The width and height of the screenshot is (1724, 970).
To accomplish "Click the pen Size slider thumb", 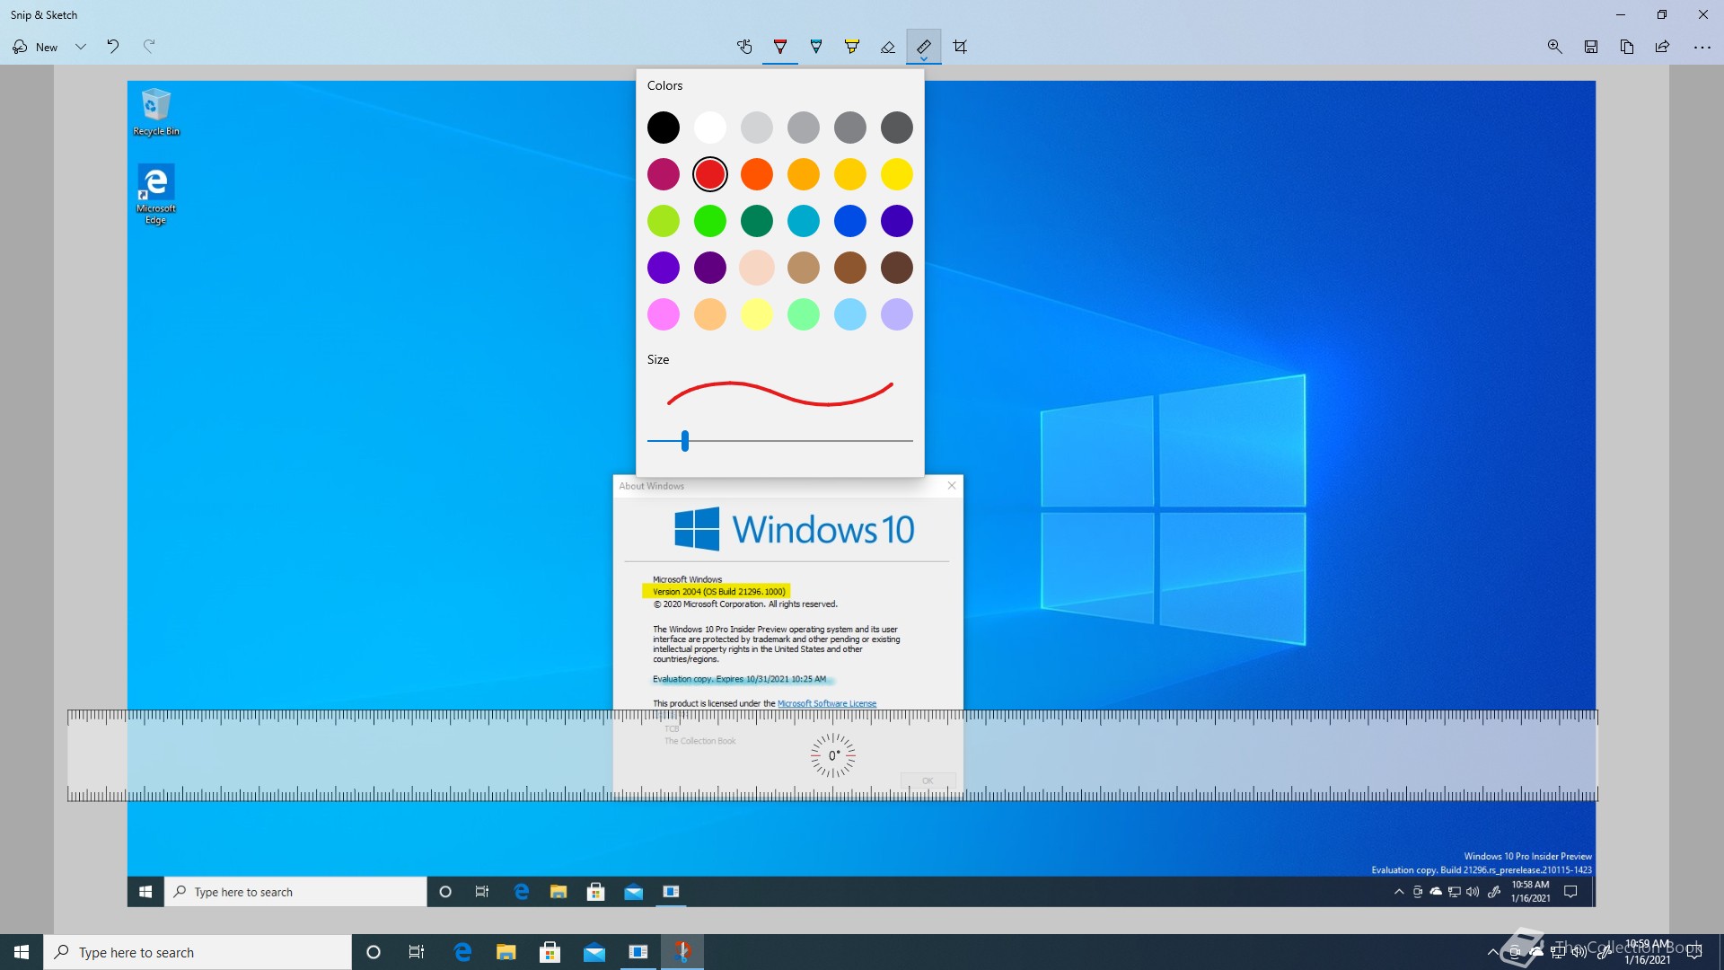I will click(685, 441).
